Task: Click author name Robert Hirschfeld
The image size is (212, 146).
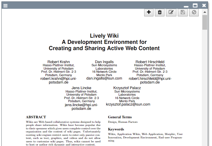Action: pyautogui.click(x=150, y=62)
